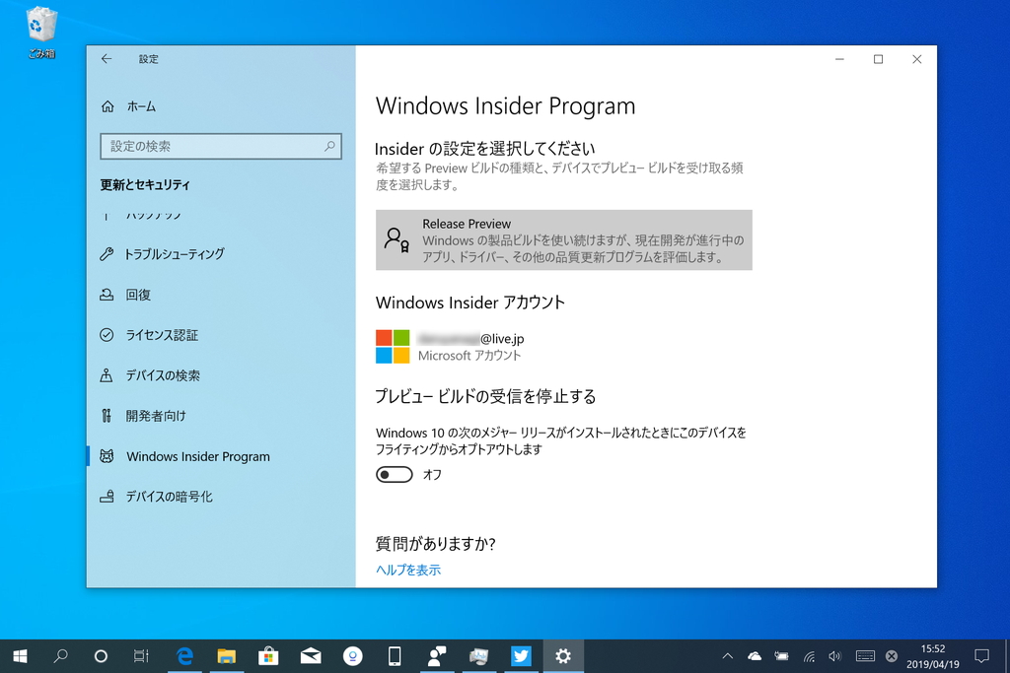Launch Microsoft Edge from the taskbar
This screenshot has height=673, width=1010.
tap(184, 655)
